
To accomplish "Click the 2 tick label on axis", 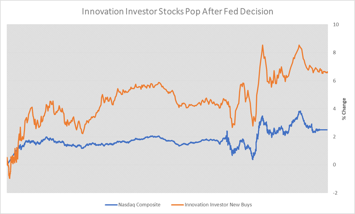I will [x=335, y=137].
